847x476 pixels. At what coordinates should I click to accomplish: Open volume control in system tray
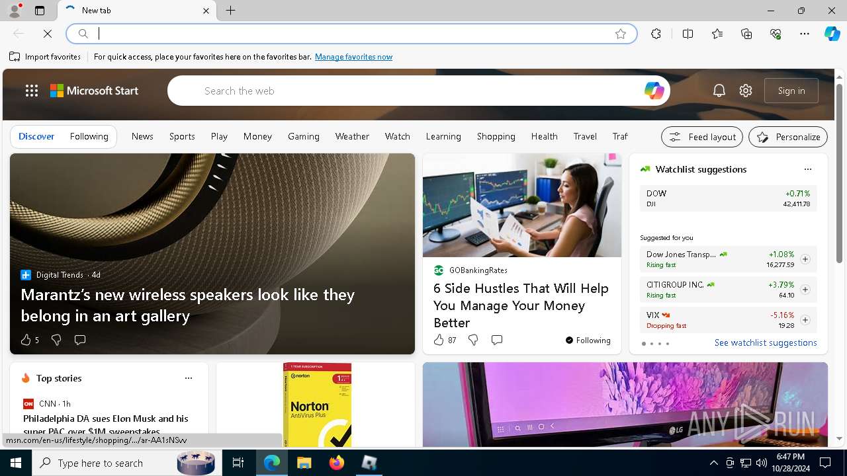761,463
